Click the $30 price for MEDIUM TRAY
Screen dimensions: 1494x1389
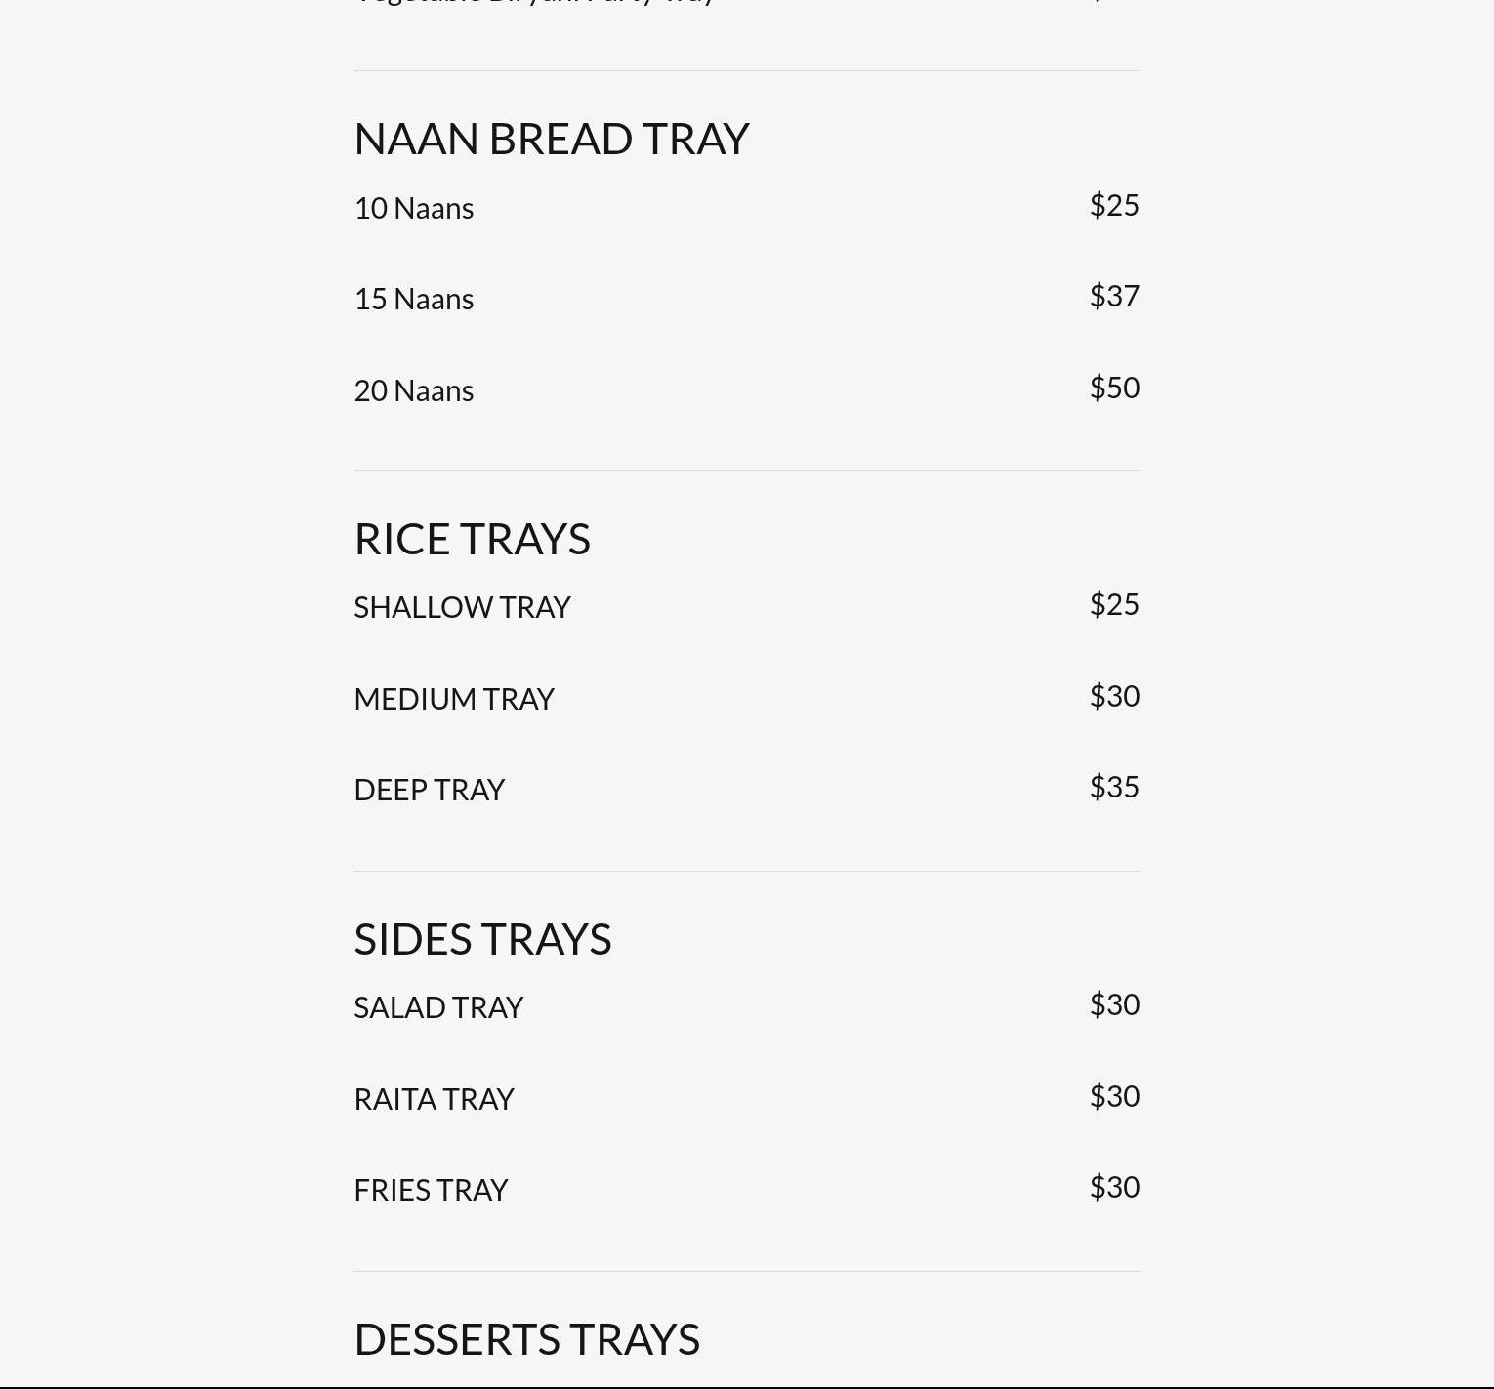click(x=1114, y=696)
